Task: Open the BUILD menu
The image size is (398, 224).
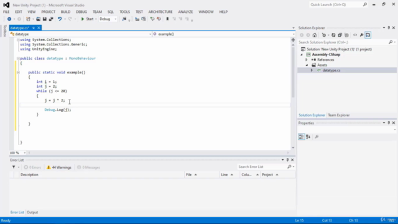Action: pyautogui.click(x=65, y=12)
